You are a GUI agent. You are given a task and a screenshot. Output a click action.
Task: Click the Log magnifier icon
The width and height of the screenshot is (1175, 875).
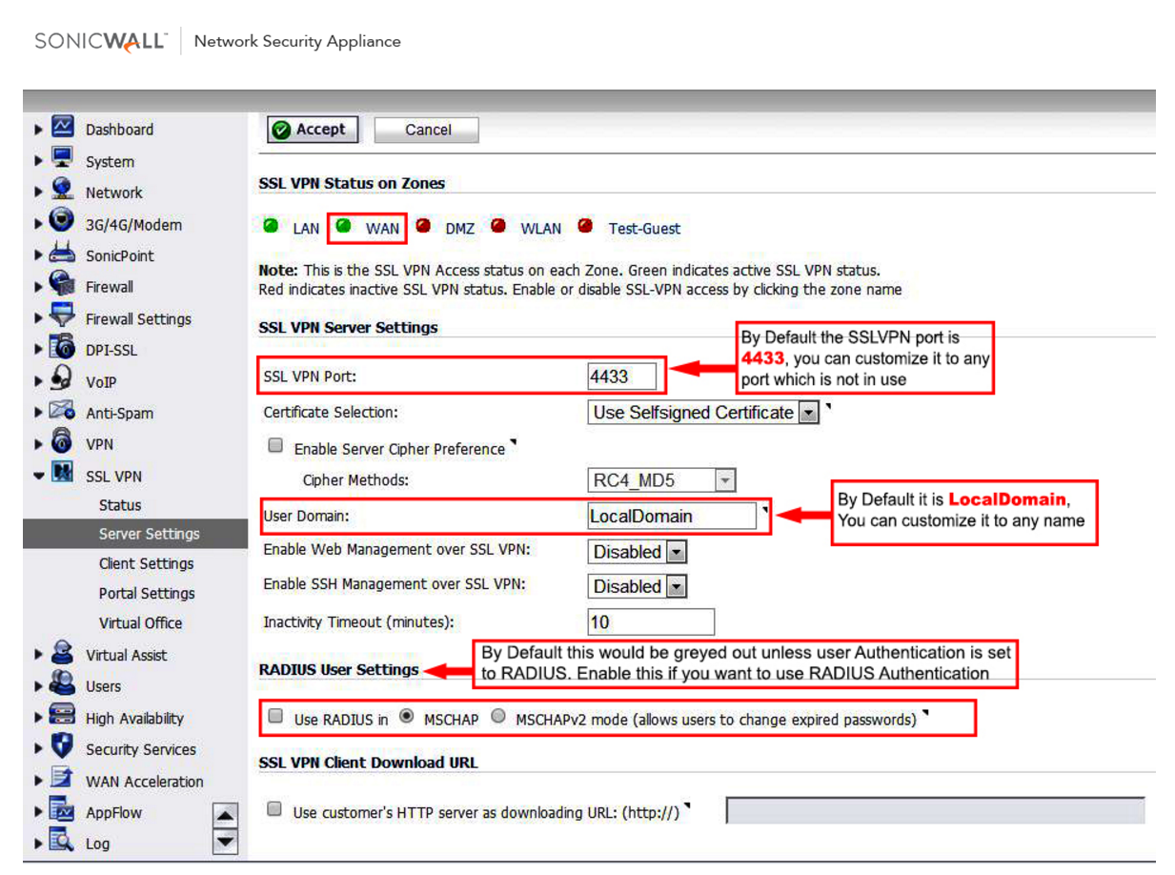pos(62,842)
